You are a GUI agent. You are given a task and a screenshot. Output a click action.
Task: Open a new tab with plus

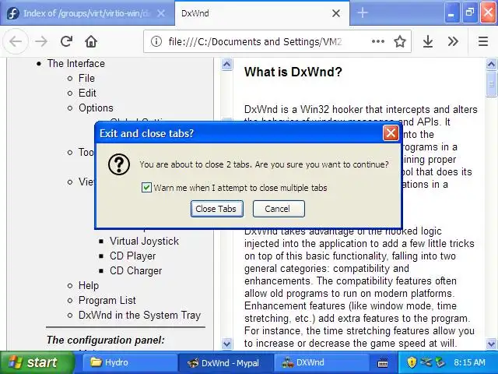click(x=363, y=12)
